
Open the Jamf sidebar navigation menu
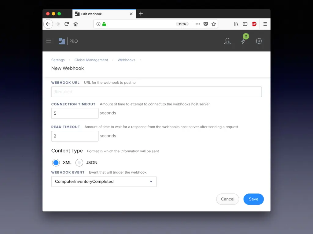pyautogui.click(x=49, y=41)
